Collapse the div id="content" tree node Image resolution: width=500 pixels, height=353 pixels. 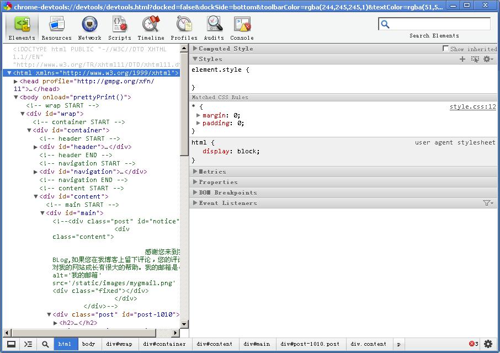pyautogui.click(x=35, y=196)
